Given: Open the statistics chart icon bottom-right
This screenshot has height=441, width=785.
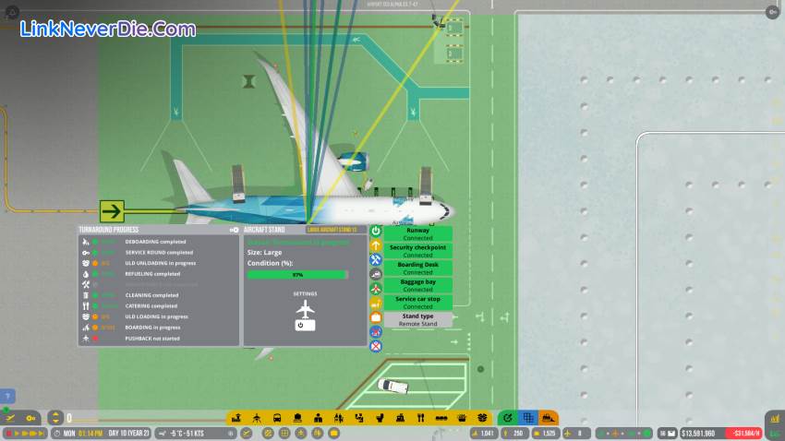Looking at the screenshot, I should 775,418.
